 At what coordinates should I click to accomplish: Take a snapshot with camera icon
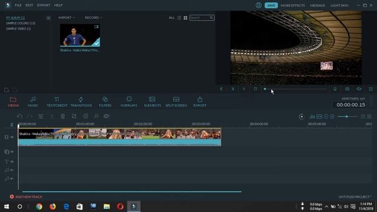click(x=347, y=89)
